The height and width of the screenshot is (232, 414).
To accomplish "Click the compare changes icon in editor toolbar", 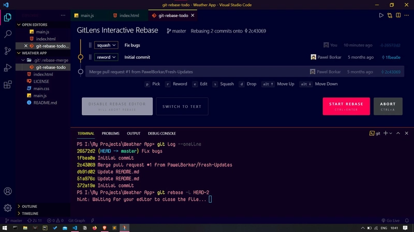I will coord(390,15).
